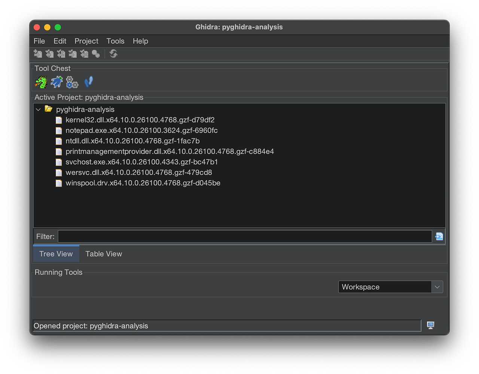Switch to the Table View tab

(x=104, y=254)
